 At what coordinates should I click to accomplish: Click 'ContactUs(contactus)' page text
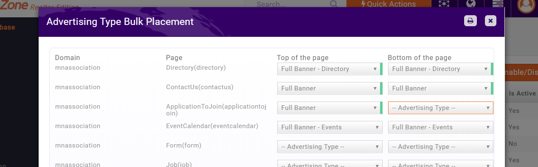point(200,87)
